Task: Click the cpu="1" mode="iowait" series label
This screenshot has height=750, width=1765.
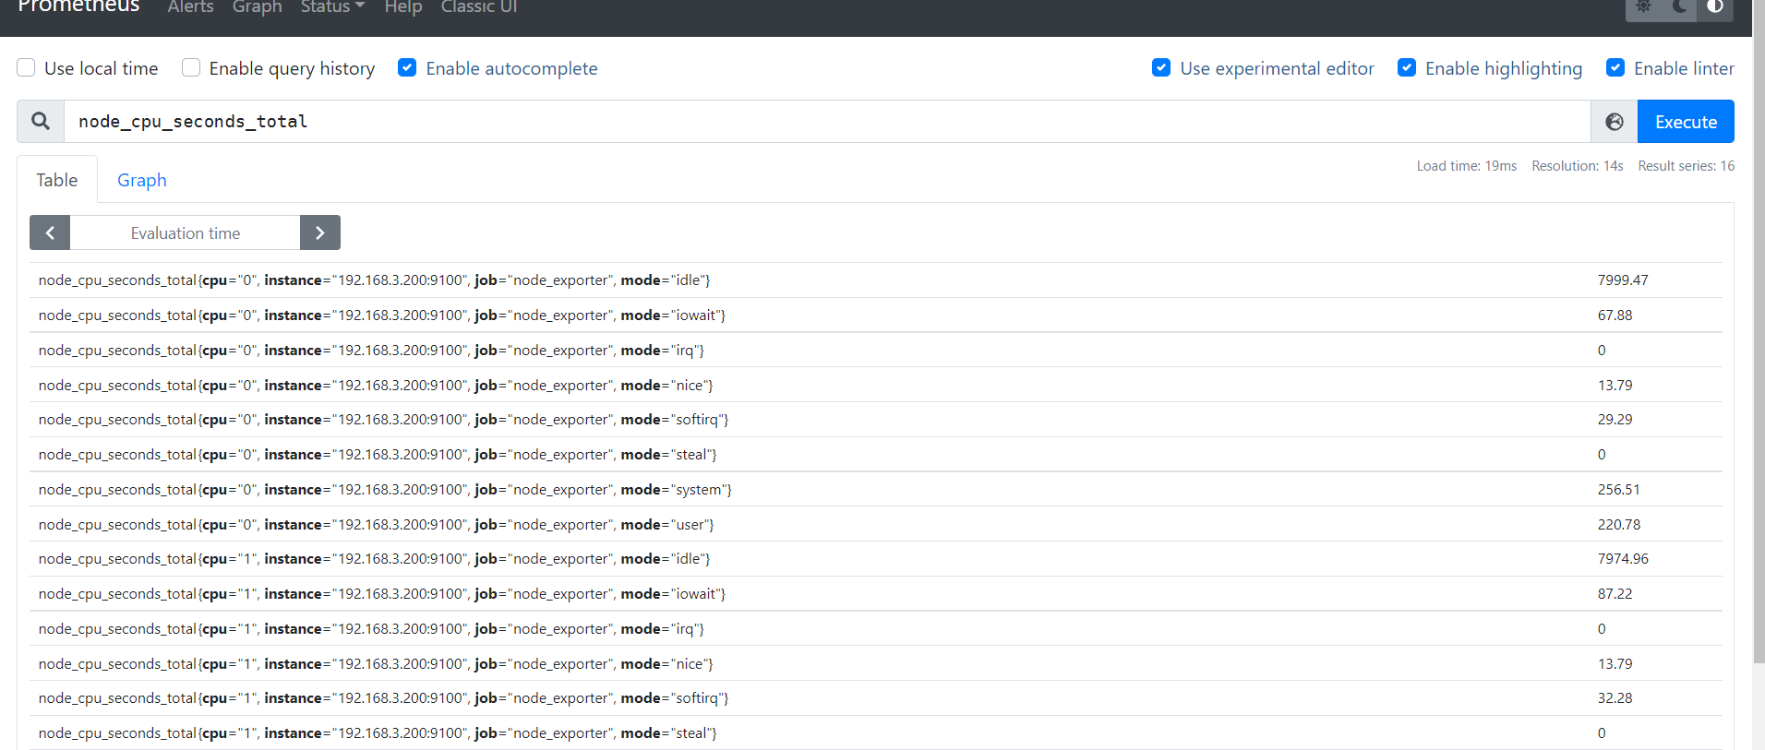Action: 382,594
